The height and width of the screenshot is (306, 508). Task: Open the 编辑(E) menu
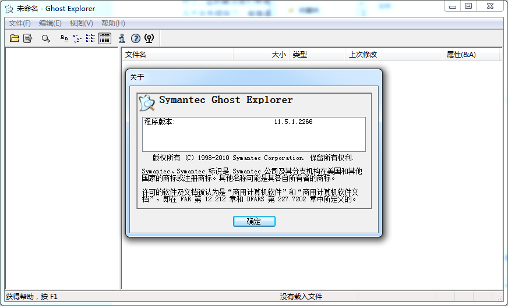click(x=50, y=23)
